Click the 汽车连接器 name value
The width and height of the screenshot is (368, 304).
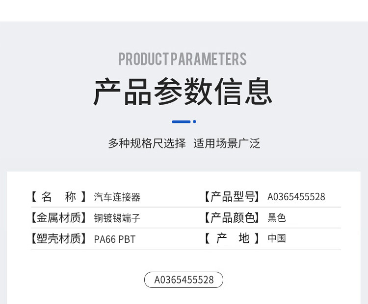pos(117,197)
